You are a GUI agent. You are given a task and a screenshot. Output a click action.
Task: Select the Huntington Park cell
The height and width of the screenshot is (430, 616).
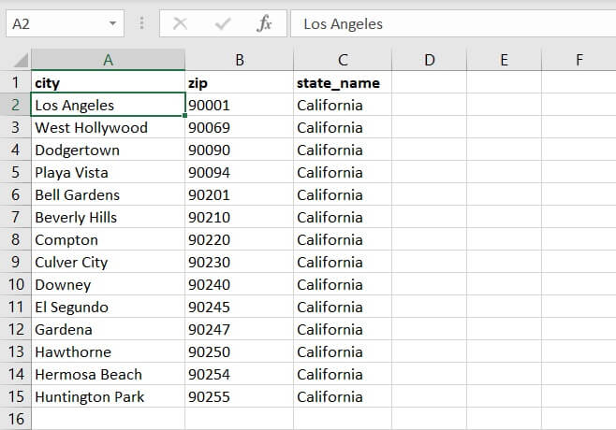coord(108,396)
